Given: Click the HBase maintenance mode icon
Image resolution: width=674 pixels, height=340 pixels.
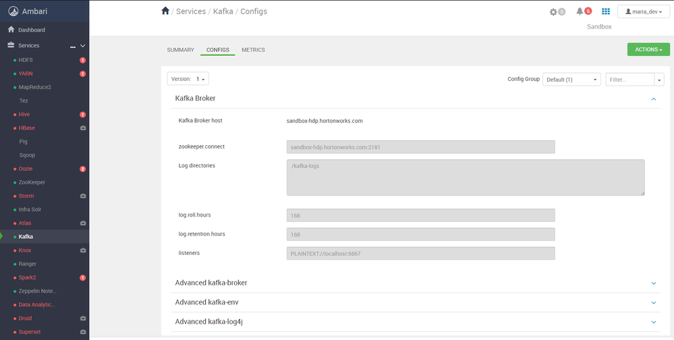Looking at the screenshot, I should tap(83, 128).
